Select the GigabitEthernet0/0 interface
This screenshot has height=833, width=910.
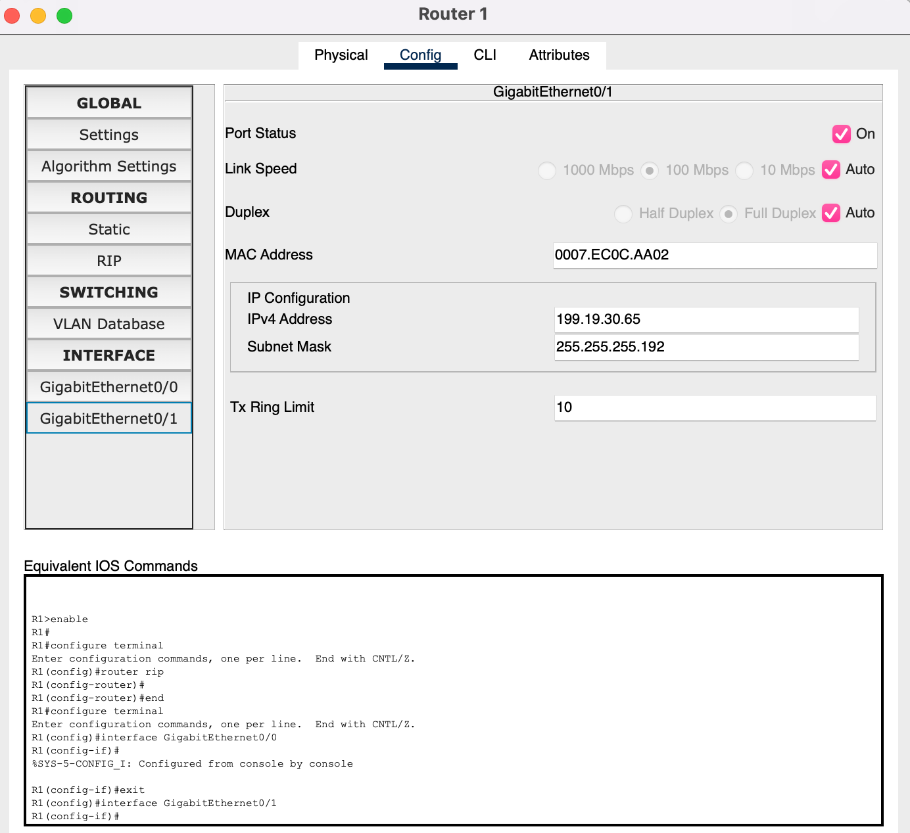point(109,387)
